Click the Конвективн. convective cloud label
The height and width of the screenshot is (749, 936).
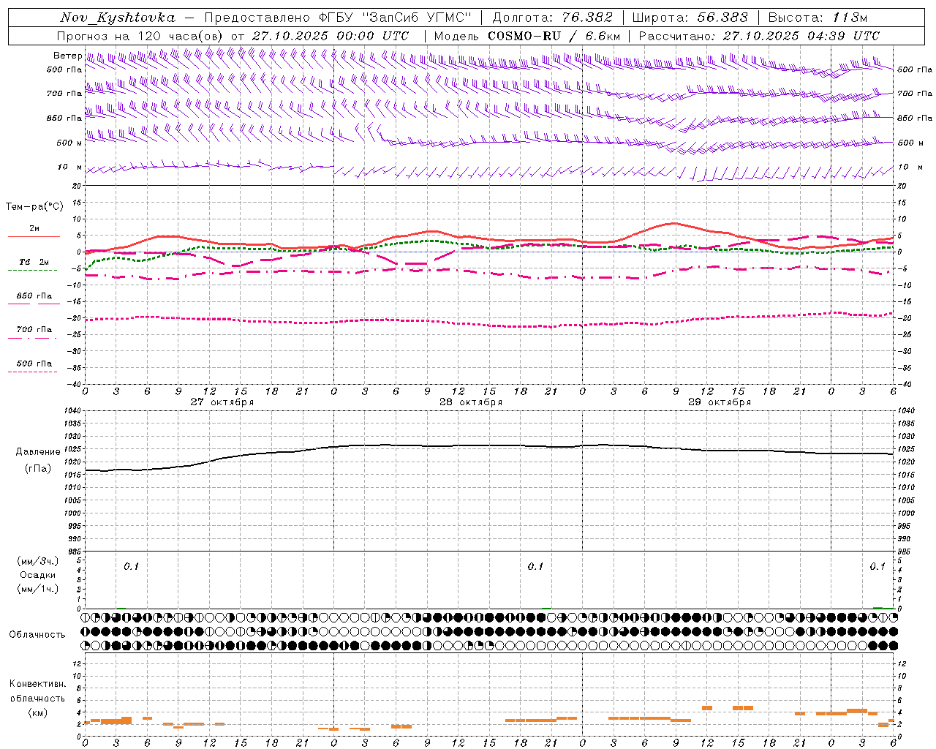(37, 684)
